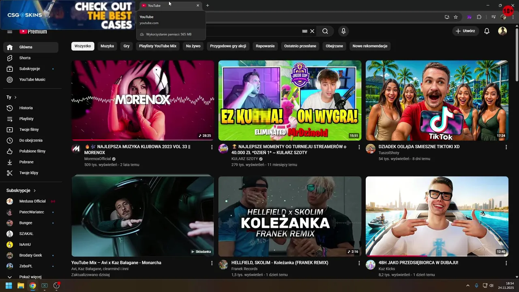Open File Explorer from taskbar
Image resolution: width=519 pixels, height=292 pixels.
pos(21,286)
